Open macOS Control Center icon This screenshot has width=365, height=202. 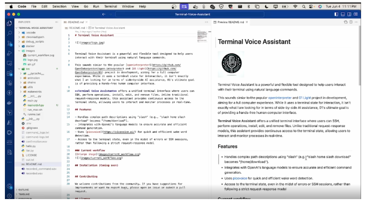pos(311,6)
